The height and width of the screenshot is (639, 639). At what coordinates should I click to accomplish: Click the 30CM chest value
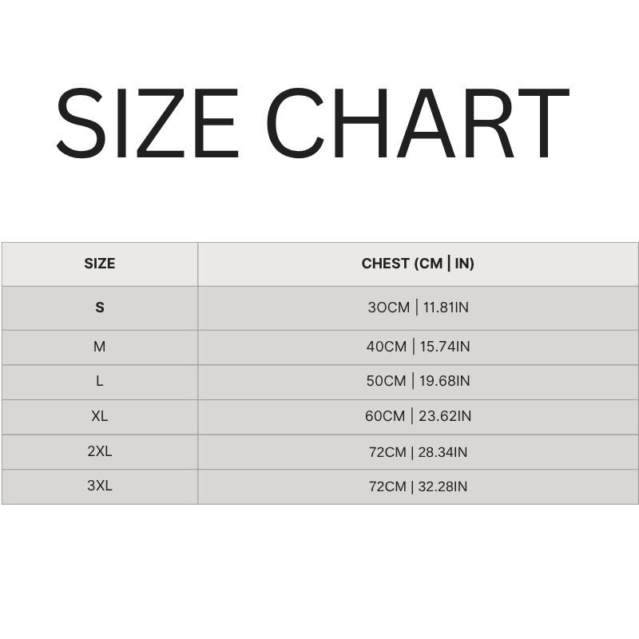pos(387,308)
